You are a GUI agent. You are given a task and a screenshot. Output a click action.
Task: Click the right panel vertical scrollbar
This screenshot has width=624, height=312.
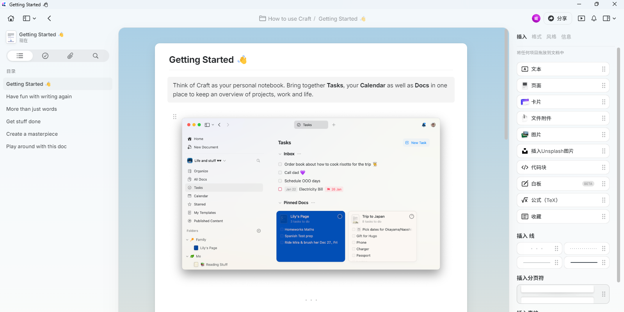click(x=618, y=164)
